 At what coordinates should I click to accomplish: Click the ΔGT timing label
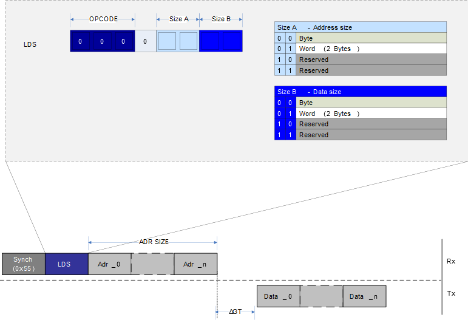click(236, 311)
